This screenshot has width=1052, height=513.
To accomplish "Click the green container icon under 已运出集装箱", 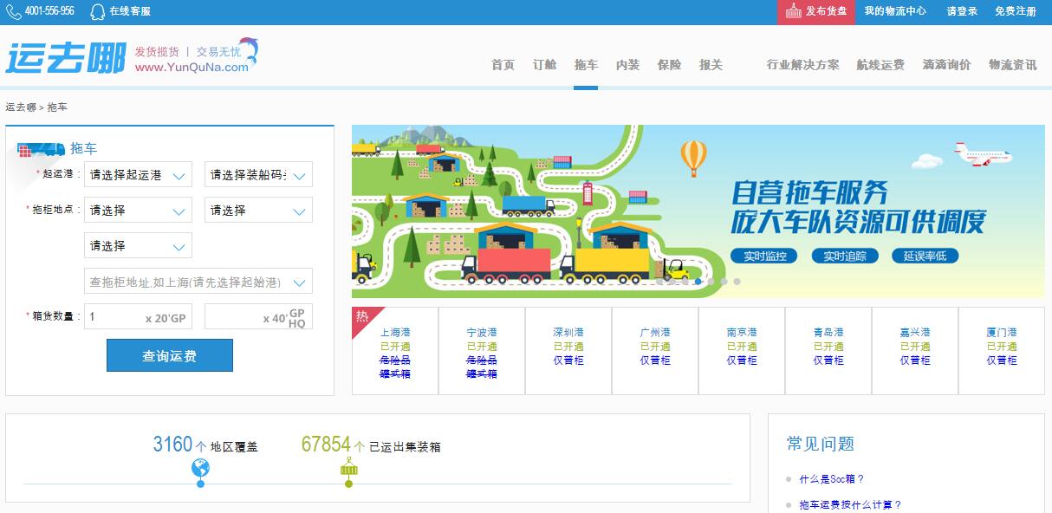I will pyautogui.click(x=348, y=469).
